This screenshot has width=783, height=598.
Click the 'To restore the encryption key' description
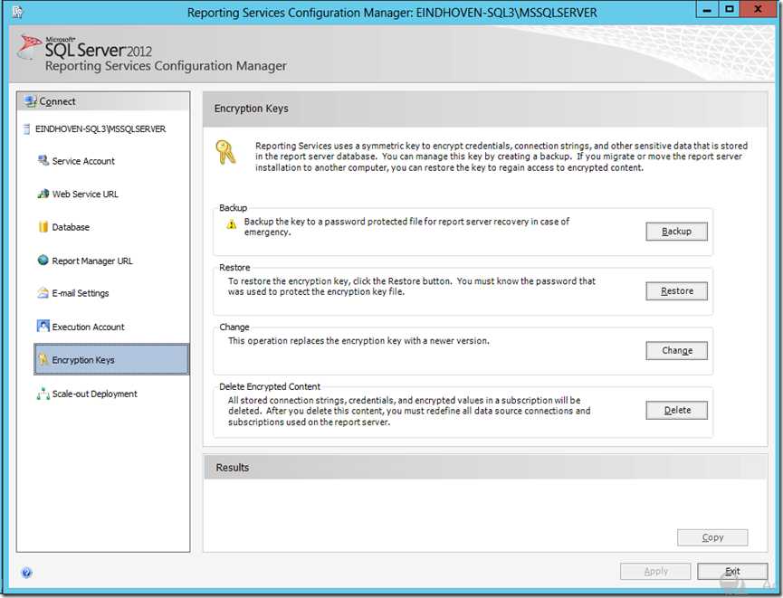coord(412,287)
